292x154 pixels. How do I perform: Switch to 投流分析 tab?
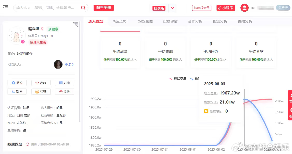pyautogui.click(x=220, y=21)
